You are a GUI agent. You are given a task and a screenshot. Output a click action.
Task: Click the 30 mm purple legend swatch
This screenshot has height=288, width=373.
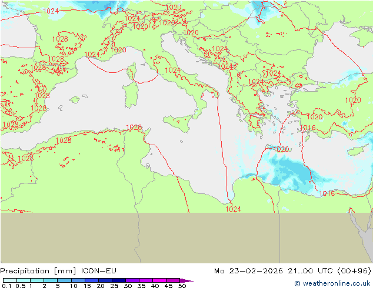(132, 280)
